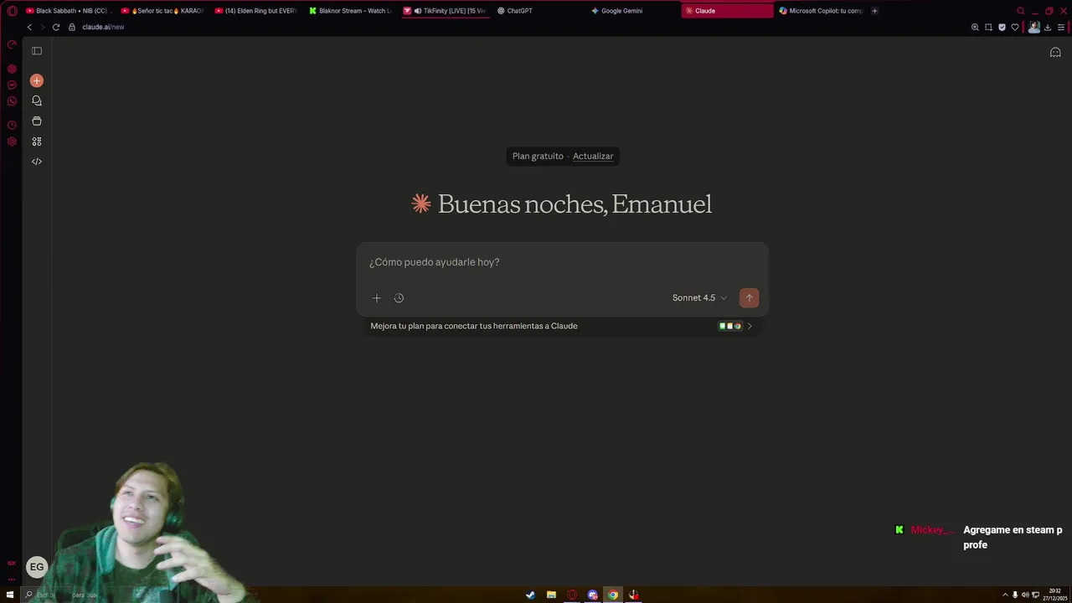Open the browser zoom magnifier icon
The image size is (1072, 603).
tap(975, 27)
